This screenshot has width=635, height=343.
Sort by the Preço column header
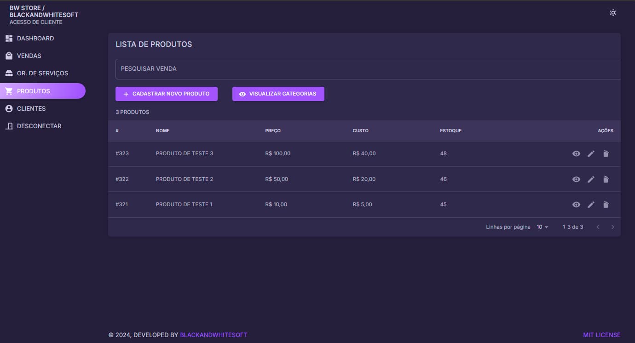point(273,131)
